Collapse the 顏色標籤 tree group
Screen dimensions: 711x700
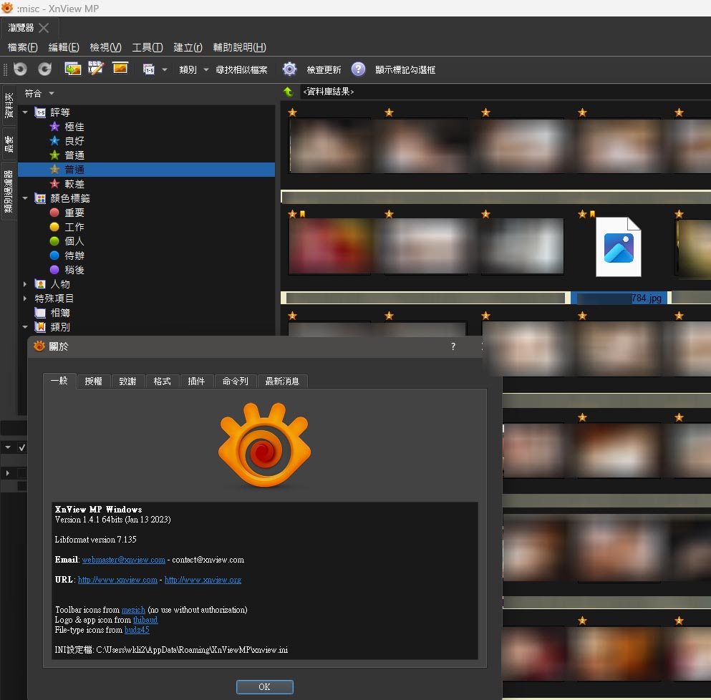pos(26,198)
